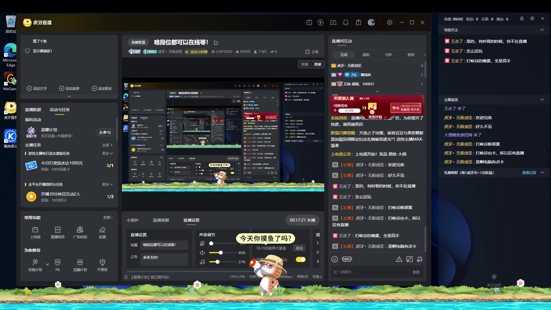Open the 上电视 function icon
The height and width of the screenshot is (310, 551).
point(35,230)
